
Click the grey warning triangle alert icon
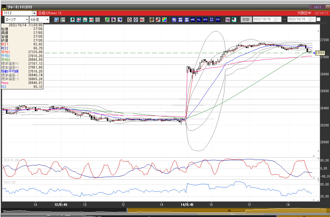pyautogui.click(x=97, y=20)
